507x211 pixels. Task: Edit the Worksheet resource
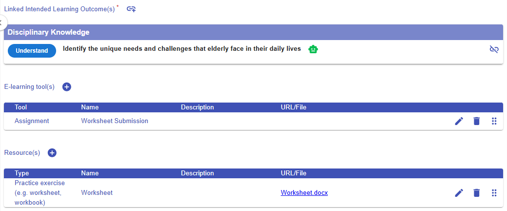pyautogui.click(x=459, y=193)
